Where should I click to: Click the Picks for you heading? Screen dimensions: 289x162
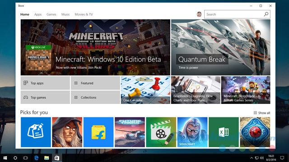[x=34, y=112]
